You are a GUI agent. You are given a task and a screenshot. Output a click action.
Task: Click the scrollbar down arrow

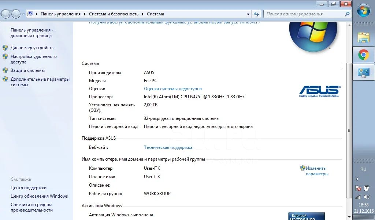(x=349, y=217)
